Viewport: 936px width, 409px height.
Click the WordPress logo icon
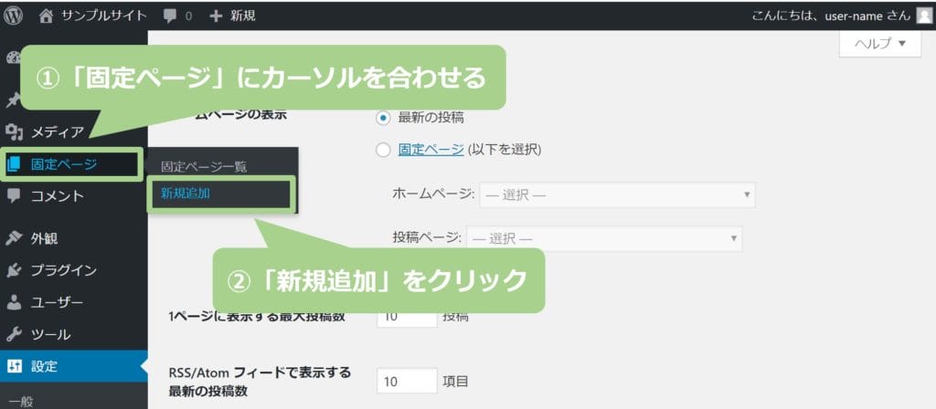coord(15,15)
